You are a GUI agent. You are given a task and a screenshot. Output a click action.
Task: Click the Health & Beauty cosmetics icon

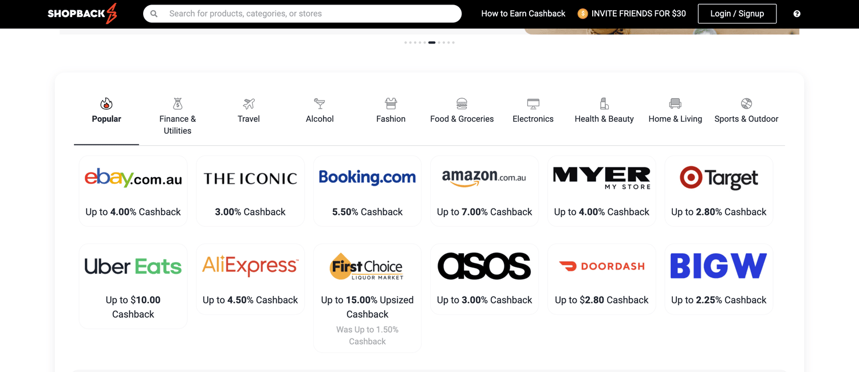click(604, 103)
